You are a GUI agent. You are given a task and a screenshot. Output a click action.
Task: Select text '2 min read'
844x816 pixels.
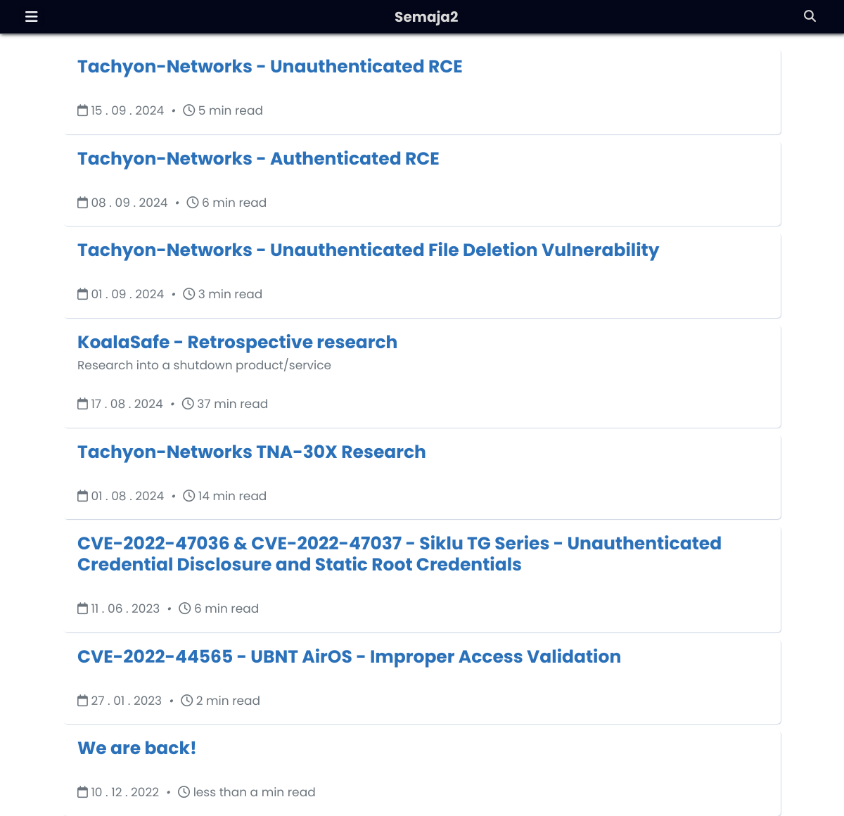point(228,701)
